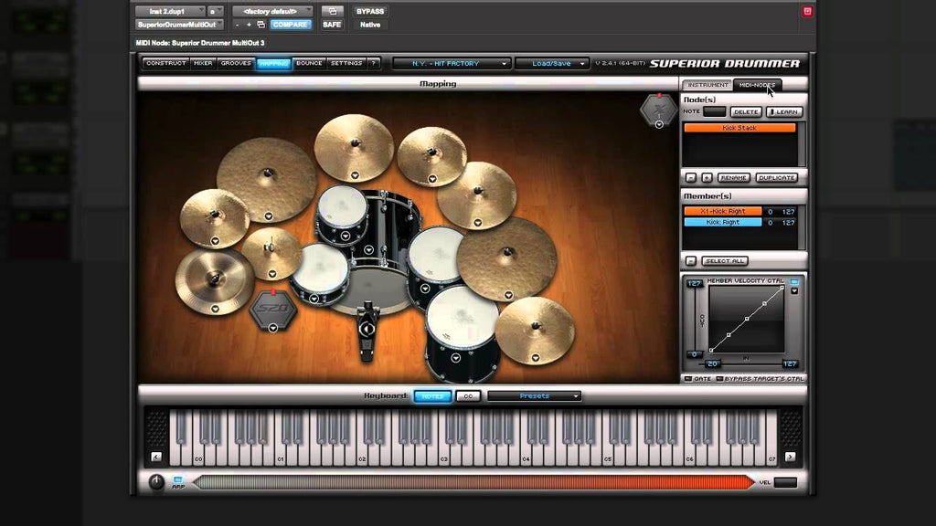Select the S20 hexagonal pad

point(272,310)
